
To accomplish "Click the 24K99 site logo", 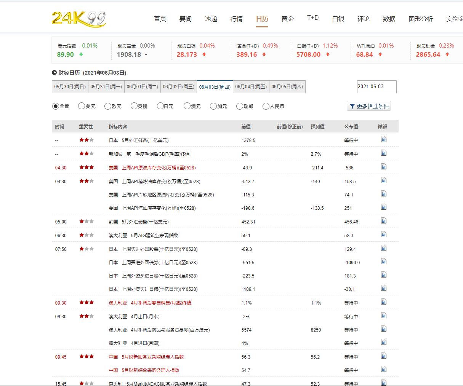I will click(x=79, y=19).
